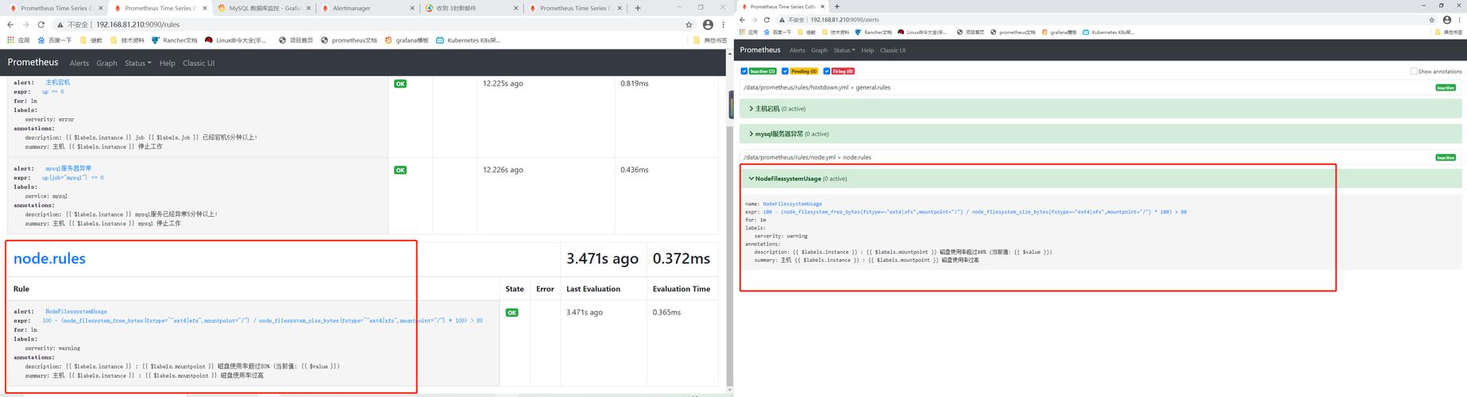Enable the Show annotations checkbox
This screenshot has width=1467, height=397.
coord(1413,71)
